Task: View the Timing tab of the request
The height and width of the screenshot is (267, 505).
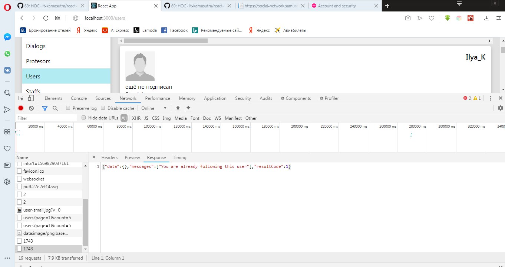Action: [x=179, y=158]
